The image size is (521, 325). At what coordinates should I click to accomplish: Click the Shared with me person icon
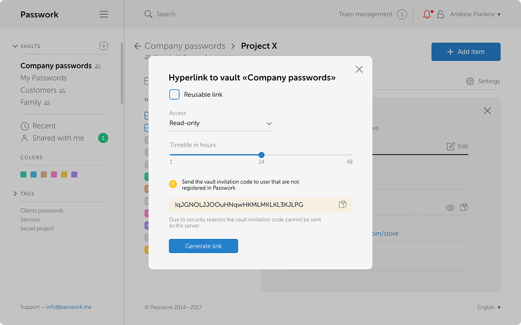point(24,138)
